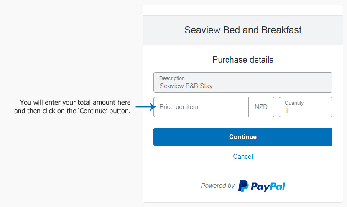The width and height of the screenshot is (347, 207).
Task: Focus the Quantity input field
Action: pos(305,107)
